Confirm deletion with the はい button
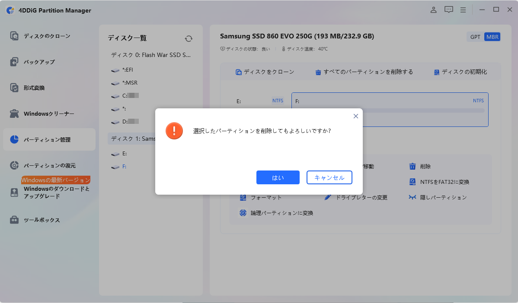This screenshot has height=303, width=518. 278,177
